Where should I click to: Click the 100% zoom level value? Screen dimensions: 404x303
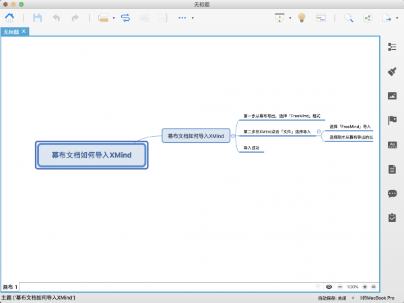352,287
